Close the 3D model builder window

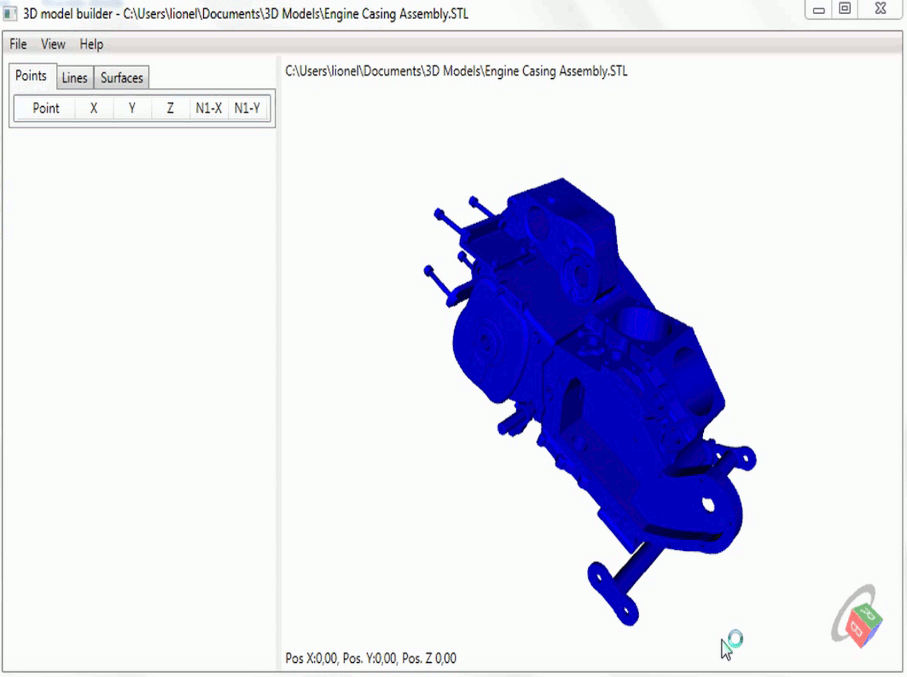[x=880, y=9]
